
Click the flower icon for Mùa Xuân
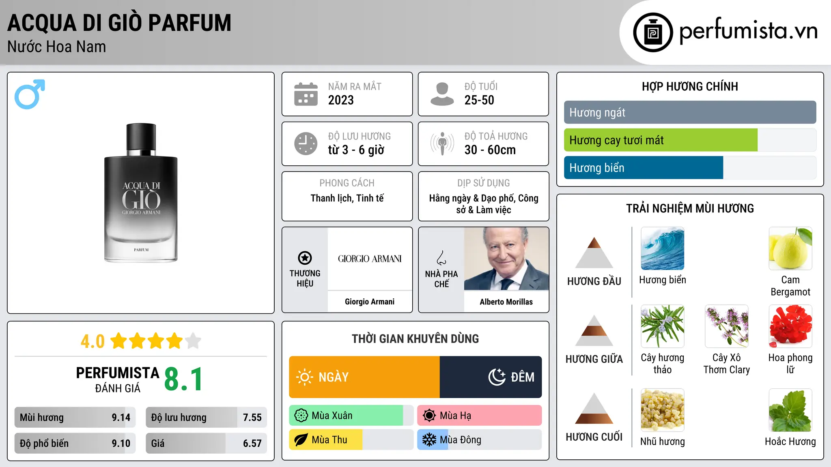[301, 416]
